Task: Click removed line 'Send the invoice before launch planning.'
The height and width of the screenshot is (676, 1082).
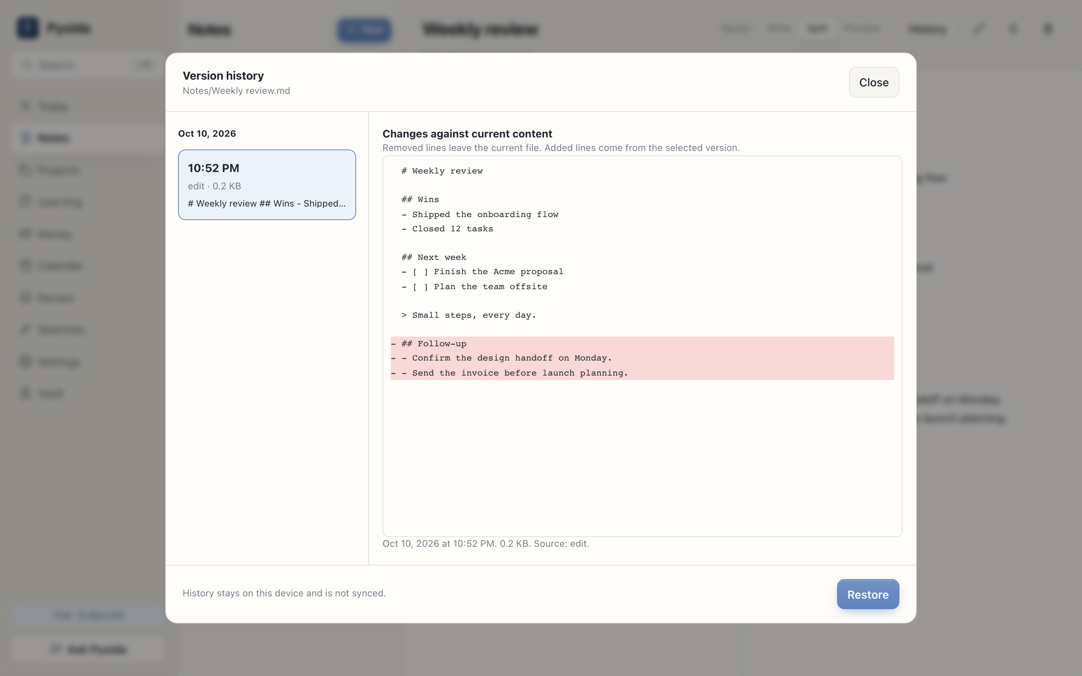Action: tap(642, 373)
